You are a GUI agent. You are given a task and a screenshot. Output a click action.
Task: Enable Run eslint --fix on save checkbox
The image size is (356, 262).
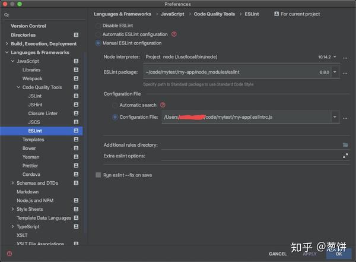pos(98,175)
